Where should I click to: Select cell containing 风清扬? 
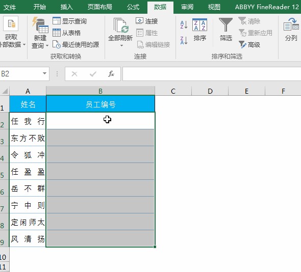pos(28,239)
